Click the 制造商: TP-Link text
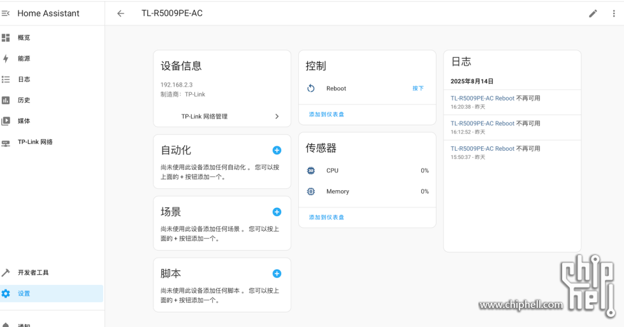Image resolution: width=624 pixels, height=327 pixels. click(x=183, y=94)
